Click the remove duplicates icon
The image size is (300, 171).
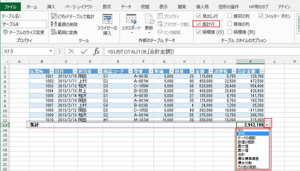point(54,24)
